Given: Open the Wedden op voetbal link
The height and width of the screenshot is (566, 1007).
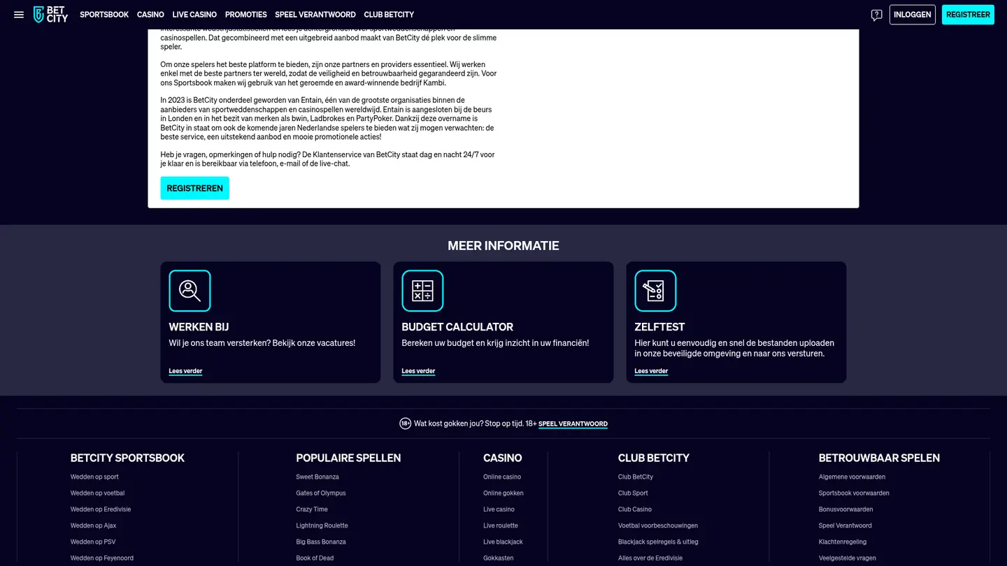Looking at the screenshot, I should 97,493.
